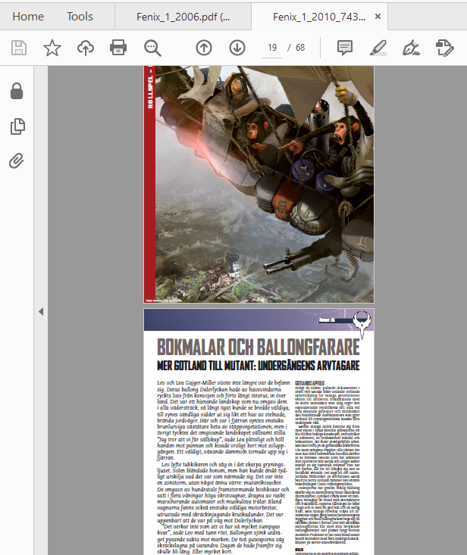The height and width of the screenshot is (555, 467).
Task: Open the security lock panel icon
Action: (x=17, y=91)
